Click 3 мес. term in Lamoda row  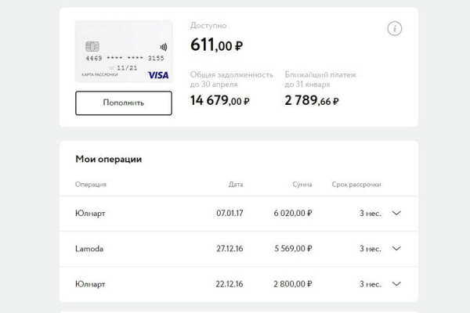click(x=371, y=249)
